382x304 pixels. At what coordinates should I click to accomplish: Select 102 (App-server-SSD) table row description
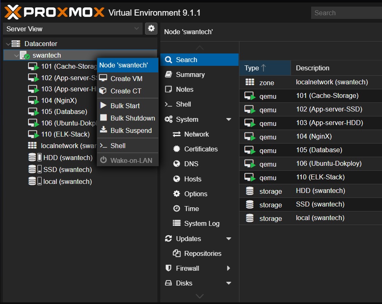[x=329, y=109]
